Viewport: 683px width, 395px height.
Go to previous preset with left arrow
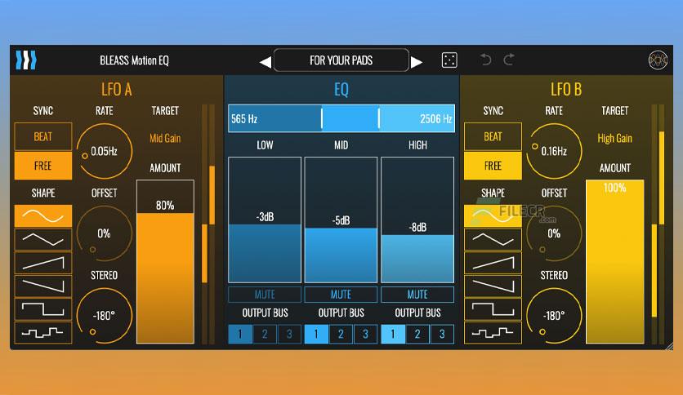pyautogui.click(x=266, y=62)
